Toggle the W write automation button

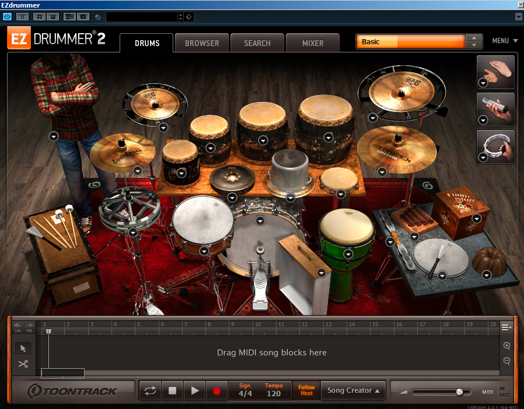tap(53, 17)
